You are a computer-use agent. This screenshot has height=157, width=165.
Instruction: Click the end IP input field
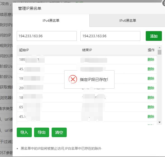coord(110,36)
